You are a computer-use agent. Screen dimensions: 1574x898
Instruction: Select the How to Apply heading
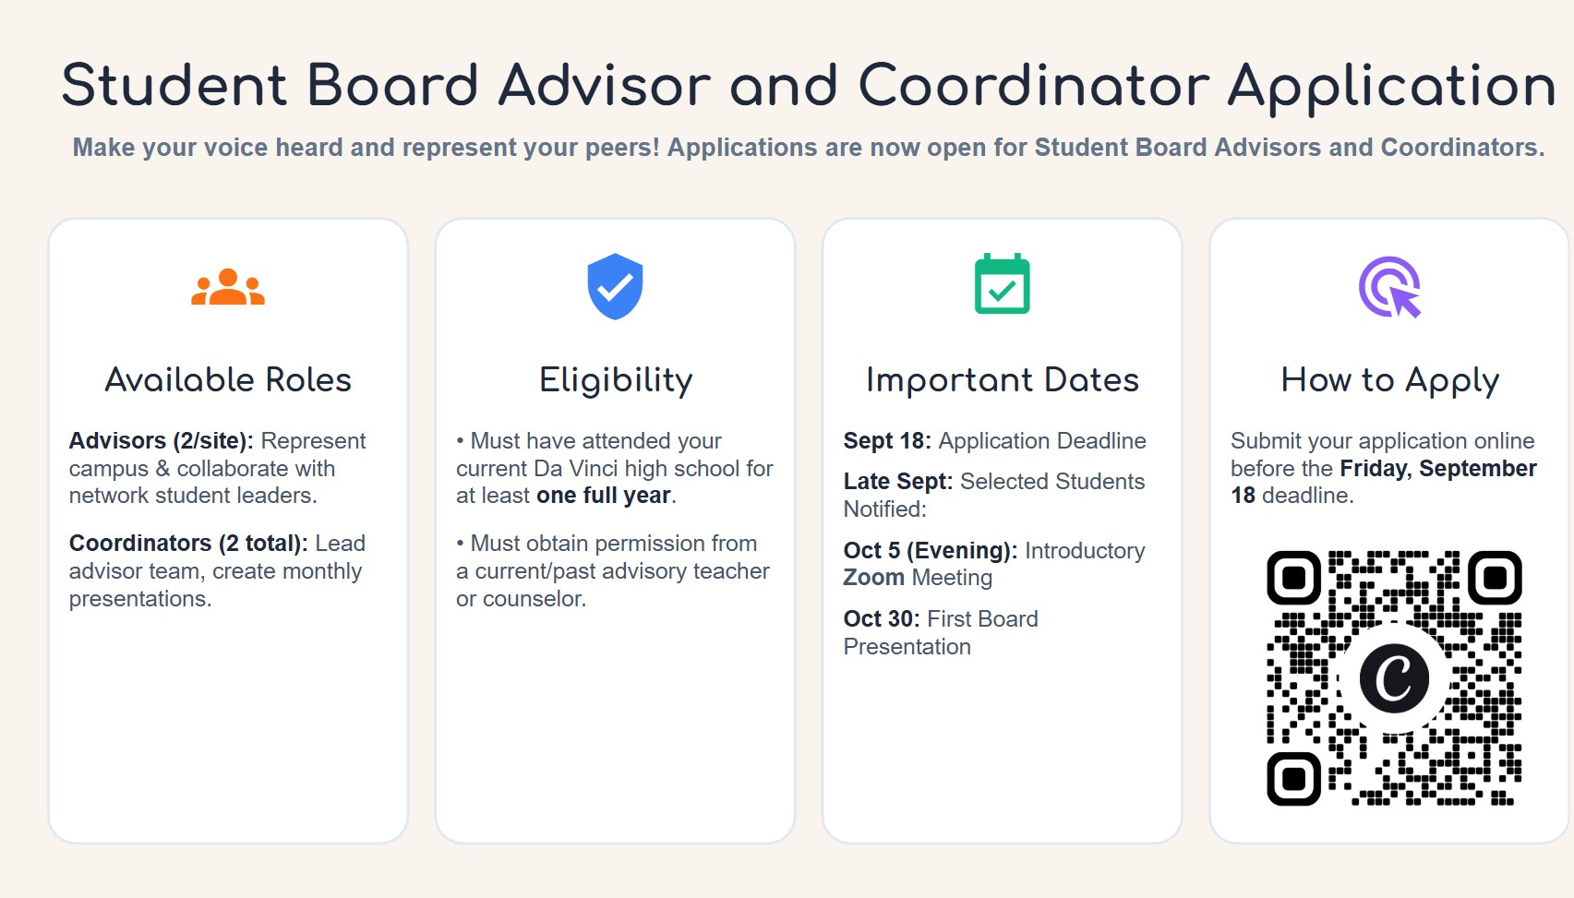[x=1389, y=380]
